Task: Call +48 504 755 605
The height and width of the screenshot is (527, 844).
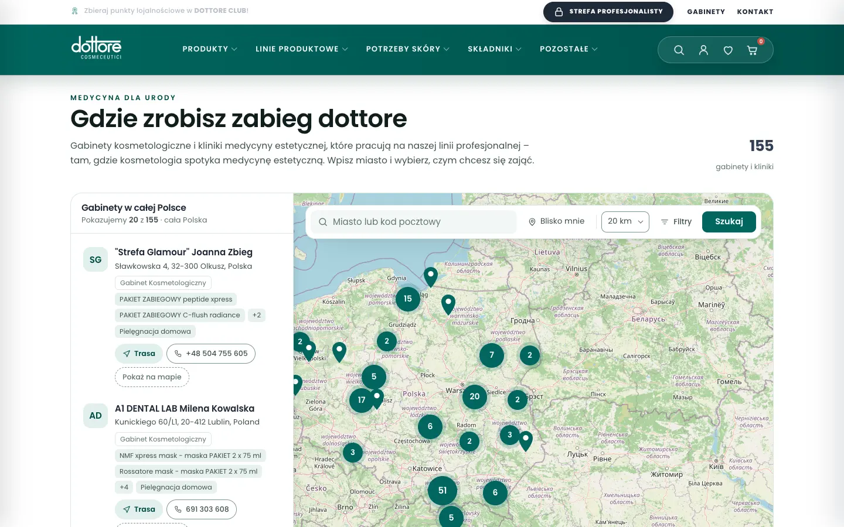Action: [211, 354]
